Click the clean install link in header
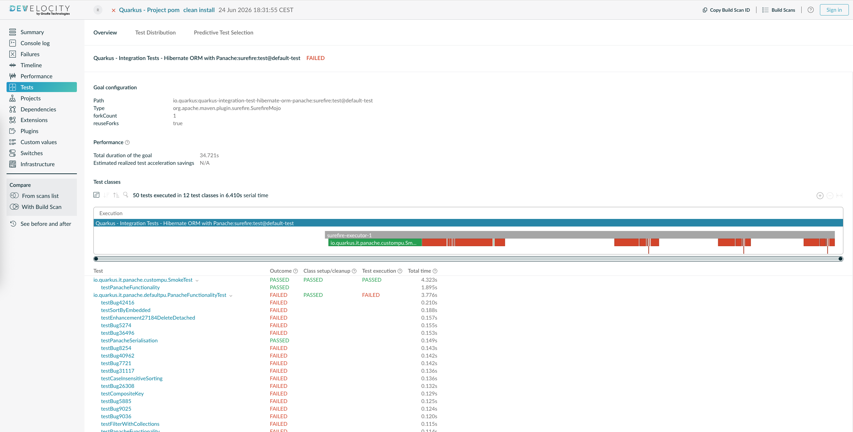Image resolution: width=853 pixels, height=432 pixels. pyautogui.click(x=199, y=10)
